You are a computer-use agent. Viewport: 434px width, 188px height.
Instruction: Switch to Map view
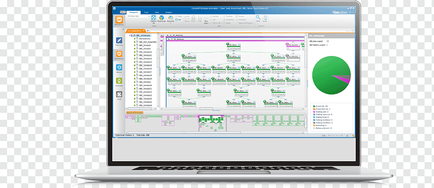[178, 16]
